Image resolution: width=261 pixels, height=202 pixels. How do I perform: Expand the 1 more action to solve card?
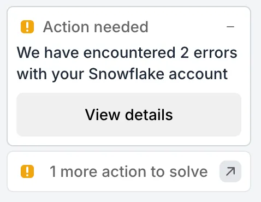pyautogui.click(x=129, y=171)
